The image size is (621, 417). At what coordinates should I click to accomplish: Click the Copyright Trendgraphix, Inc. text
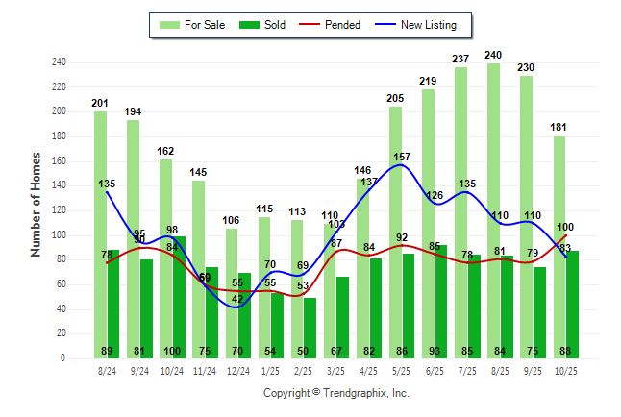336,393
